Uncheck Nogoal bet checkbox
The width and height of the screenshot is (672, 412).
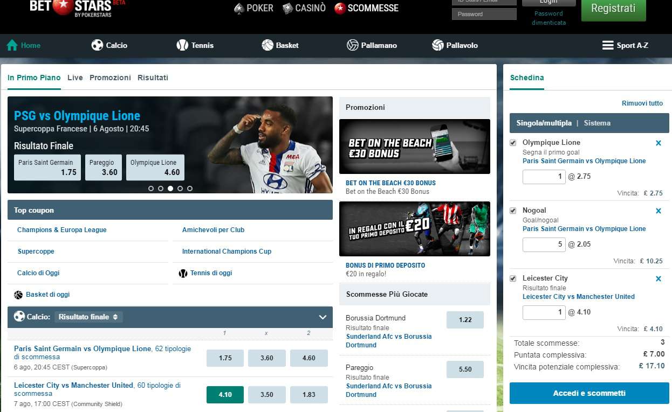[513, 211]
